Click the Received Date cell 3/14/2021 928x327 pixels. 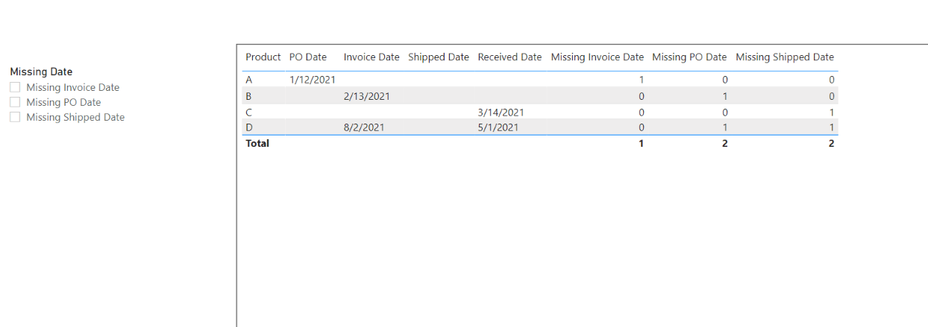pyautogui.click(x=501, y=112)
